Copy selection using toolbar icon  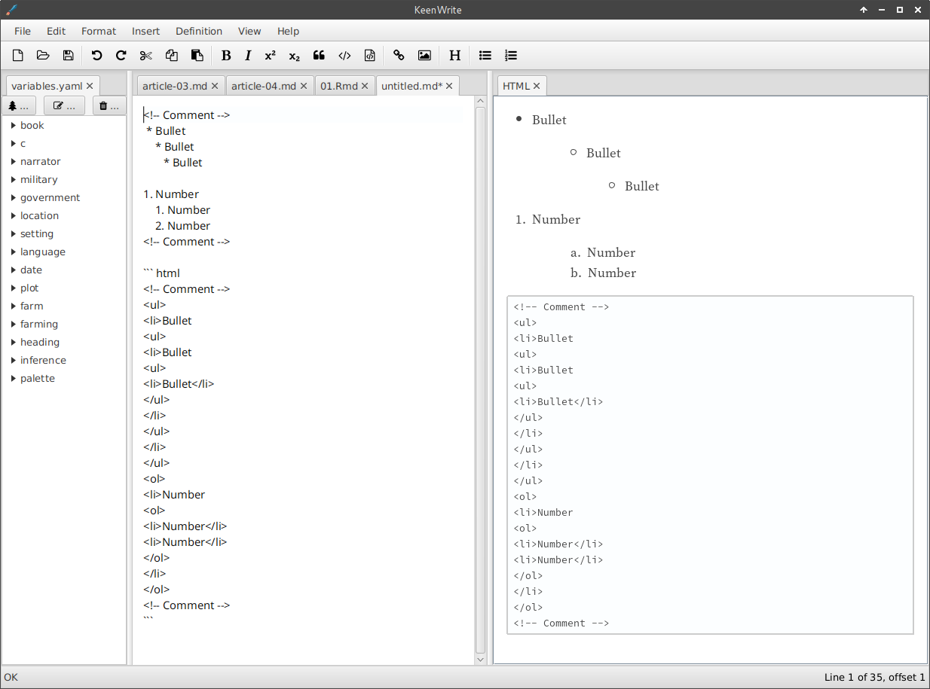[172, 55]
